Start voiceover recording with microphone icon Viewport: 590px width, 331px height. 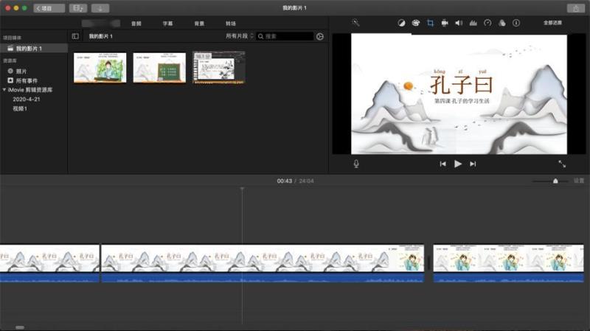356,164
